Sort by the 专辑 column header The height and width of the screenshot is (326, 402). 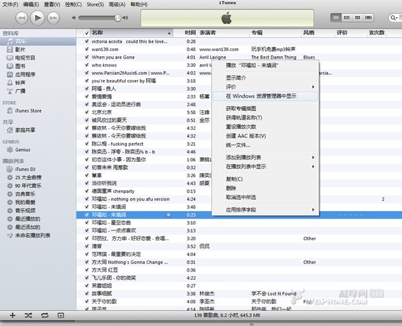pos(276,33)
